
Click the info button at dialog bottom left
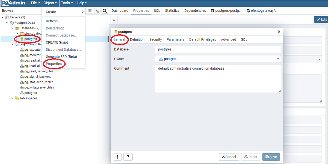pyautogui.click(x=118, y=157)
